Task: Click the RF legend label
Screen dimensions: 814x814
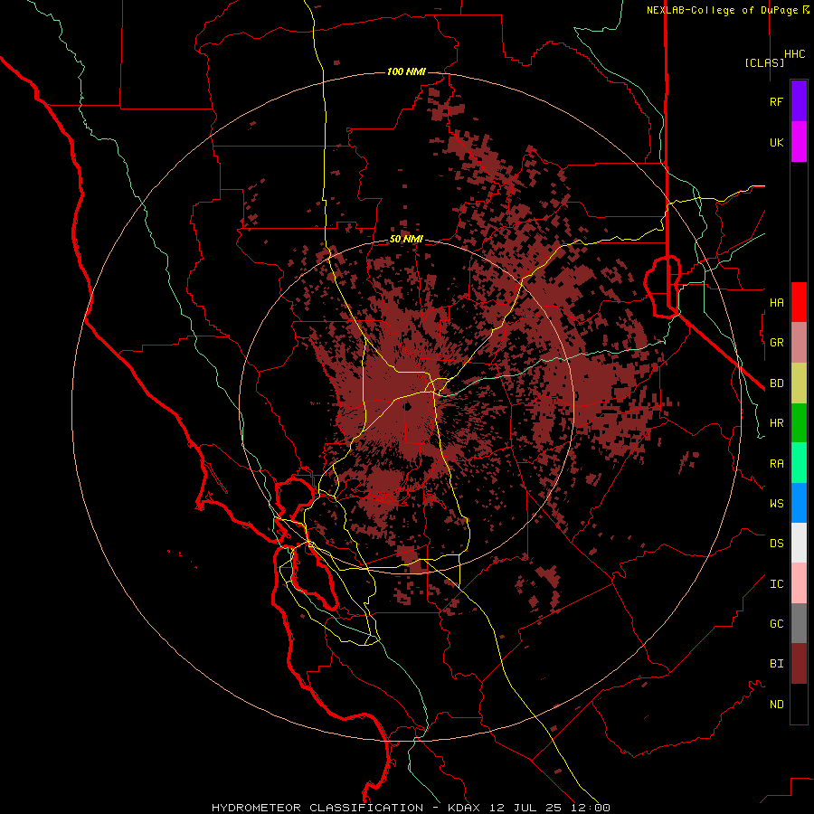Action: coord(776,101)
